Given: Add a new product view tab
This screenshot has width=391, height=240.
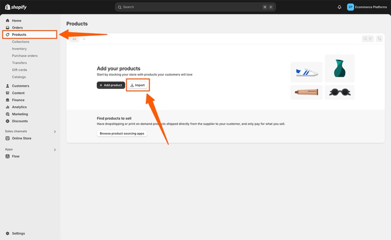Looking at the screenshot, I should [x=84, y=39].
